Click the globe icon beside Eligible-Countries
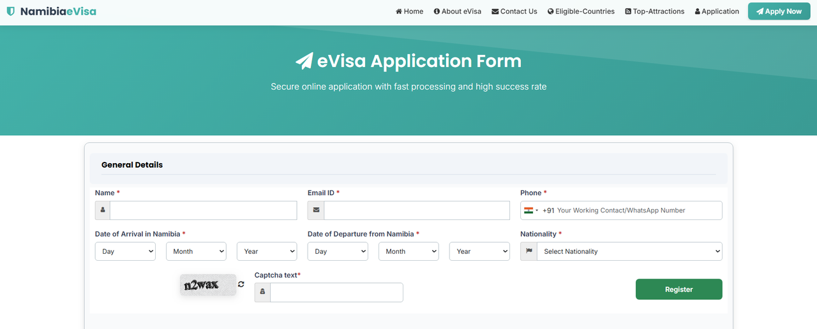817x329 pixels. click(551, 11)
